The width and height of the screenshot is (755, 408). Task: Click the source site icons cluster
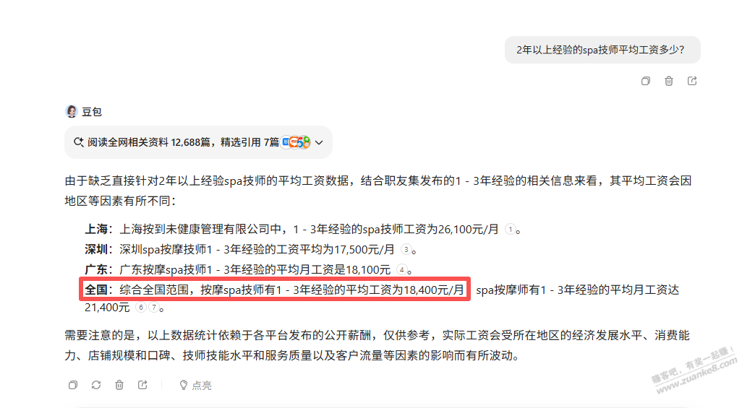click(x=296, y=142)
